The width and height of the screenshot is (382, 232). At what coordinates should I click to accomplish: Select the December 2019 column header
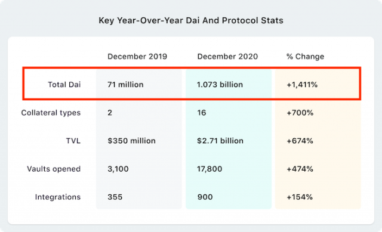pyautogui.click(x=137, y=57)
